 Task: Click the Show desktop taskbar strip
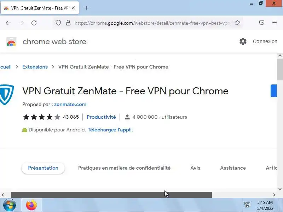281,205
